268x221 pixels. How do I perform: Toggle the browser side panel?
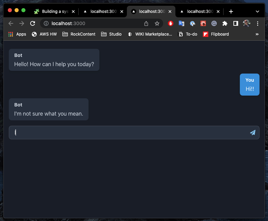click(x=236, y=23)
